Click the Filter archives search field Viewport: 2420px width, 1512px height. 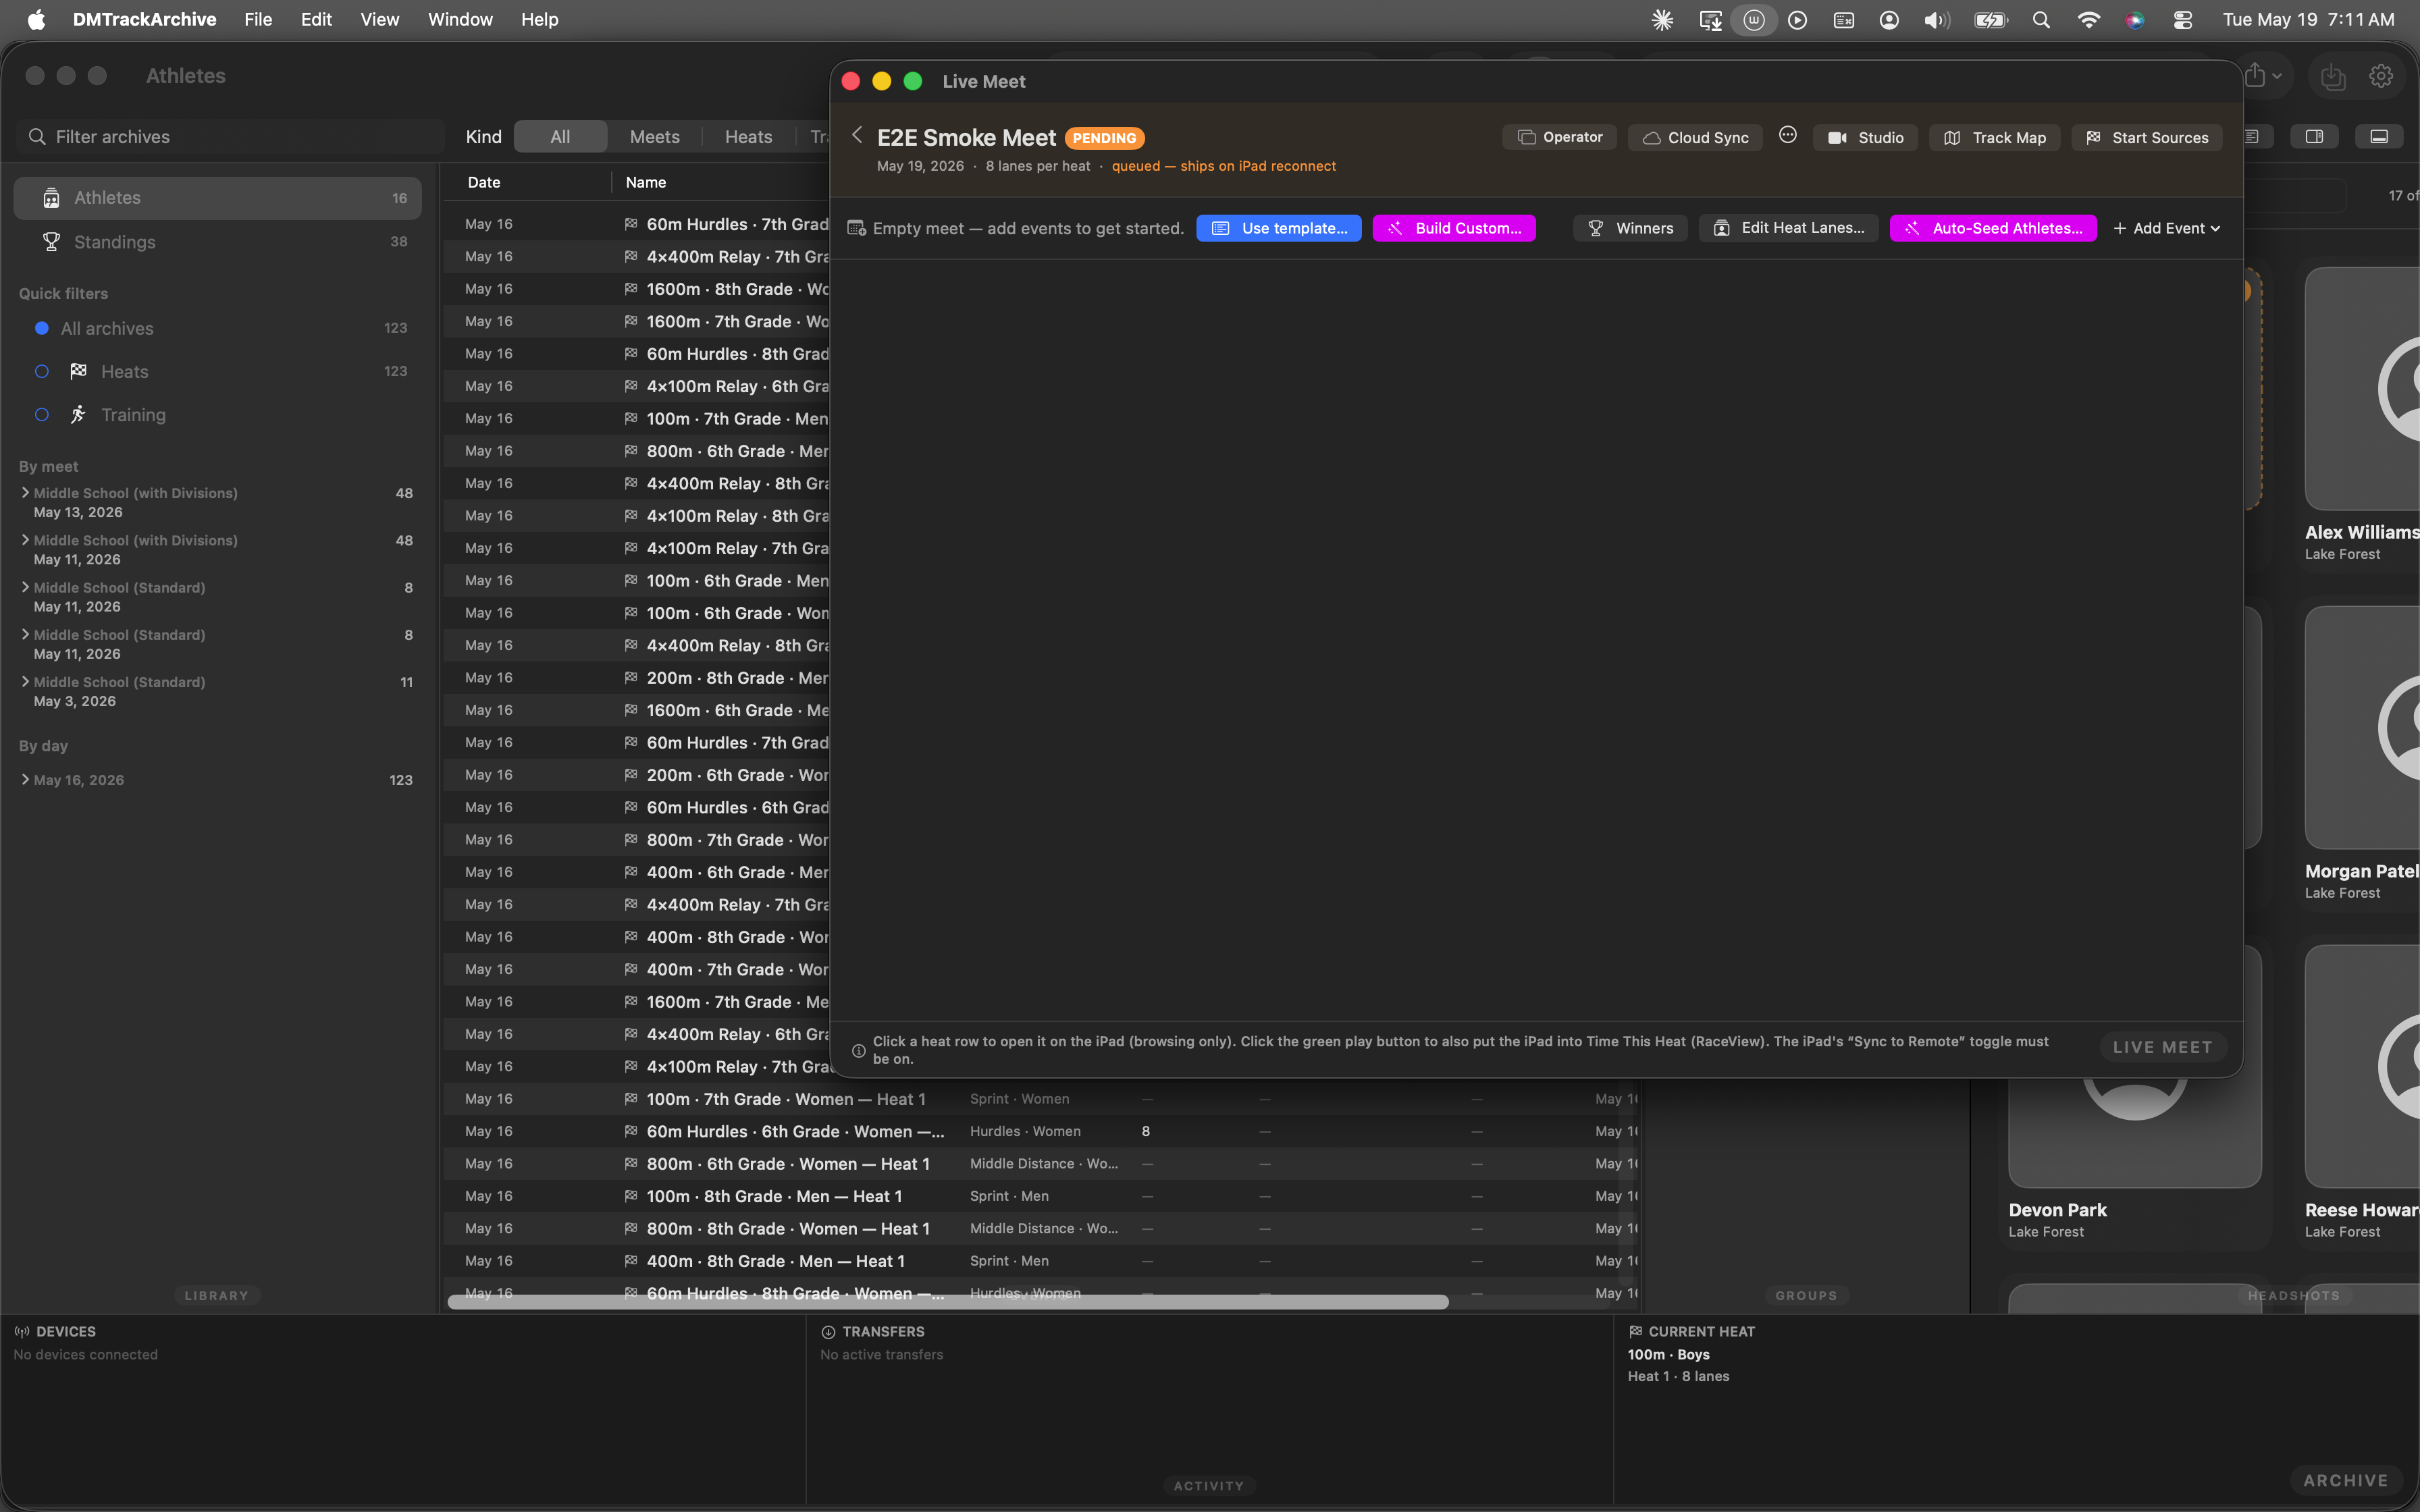tap(230, 137)
